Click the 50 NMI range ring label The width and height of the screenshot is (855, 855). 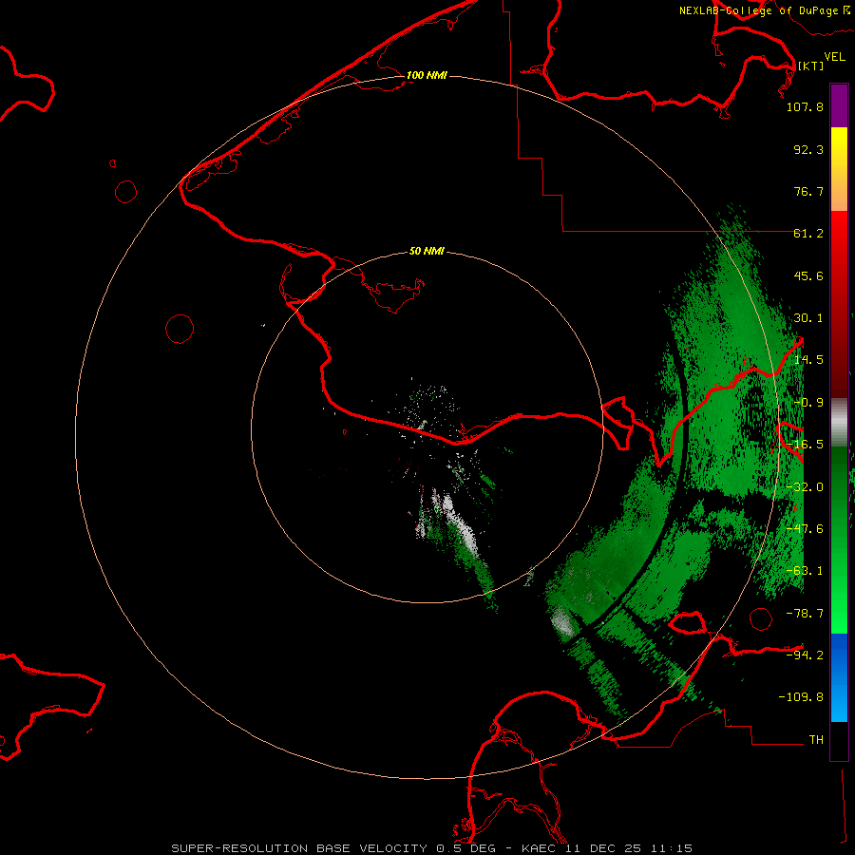427,252
